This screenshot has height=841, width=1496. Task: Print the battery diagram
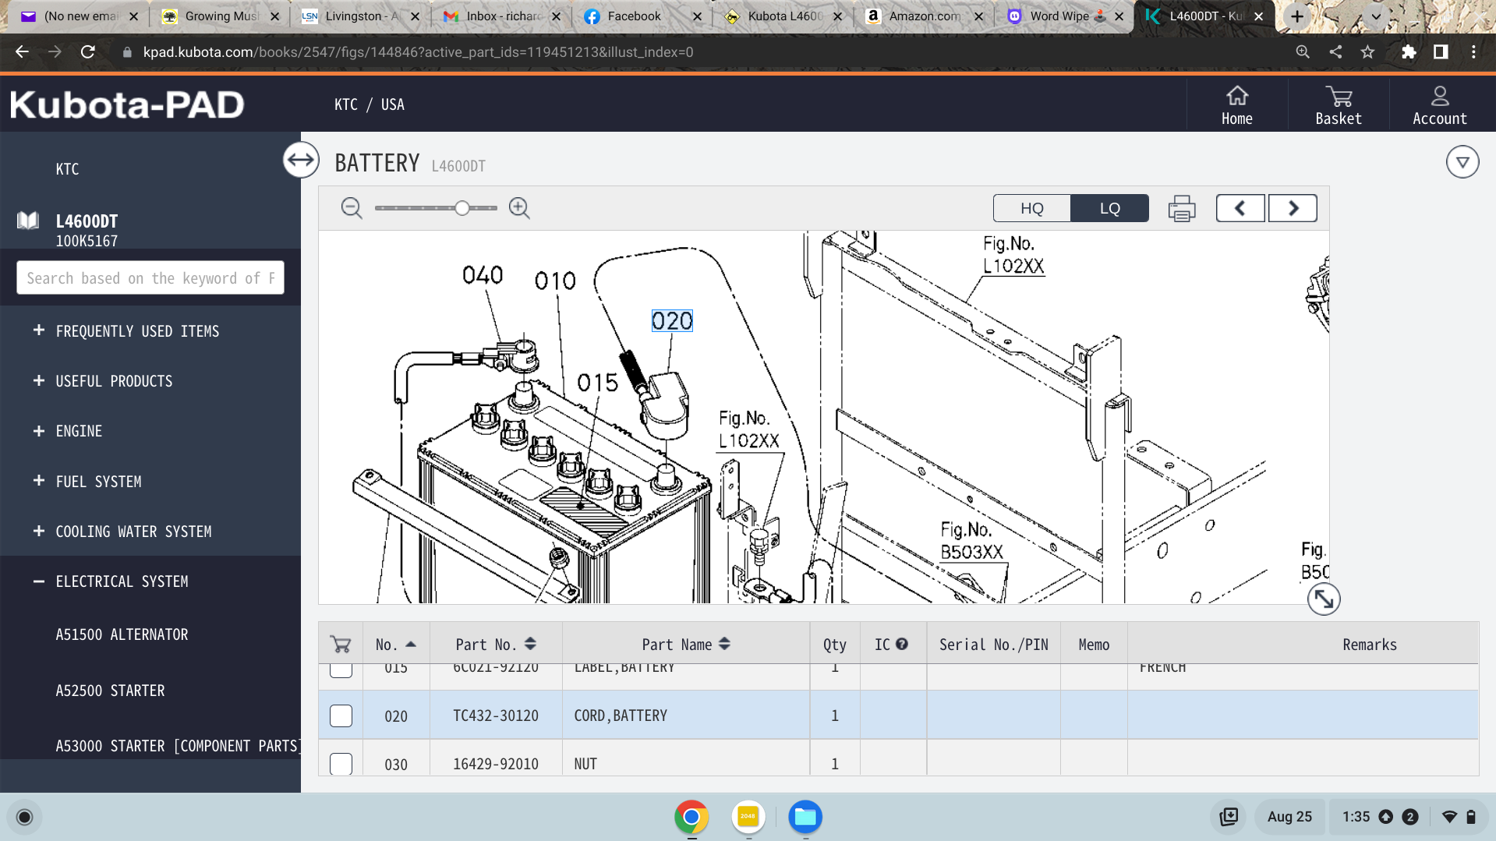pyautogui.click(x=1181, y=209)
